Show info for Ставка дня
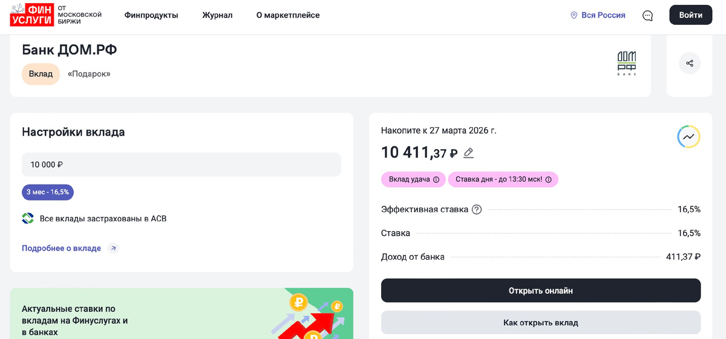 pyautogui.click(x=549, y=180)
